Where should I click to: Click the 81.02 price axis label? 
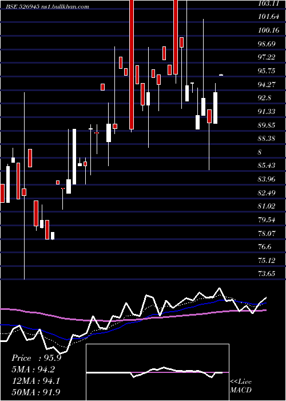(x=267, y=206)
